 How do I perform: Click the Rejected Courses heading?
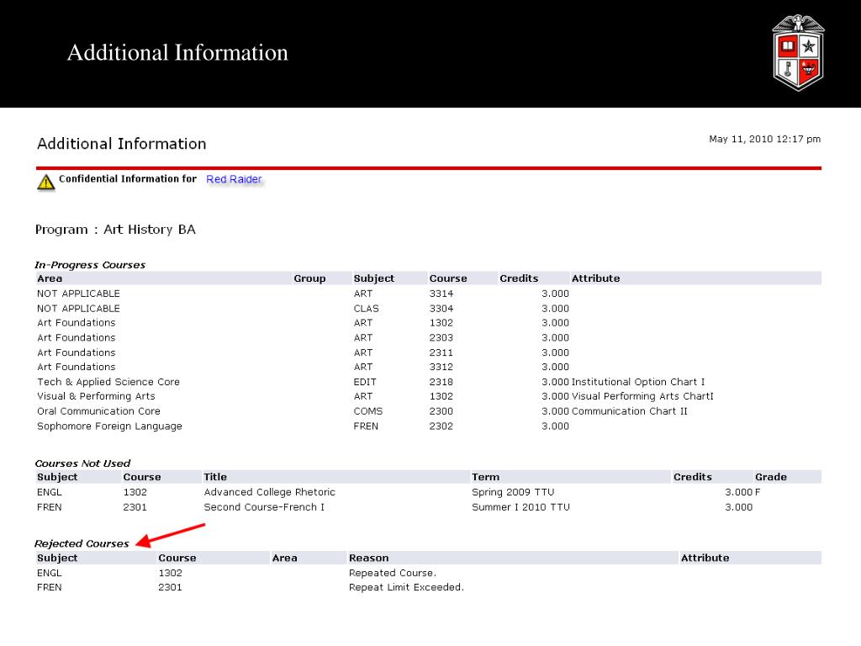coord(82,543)
